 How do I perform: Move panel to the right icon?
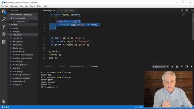[187, 67]
